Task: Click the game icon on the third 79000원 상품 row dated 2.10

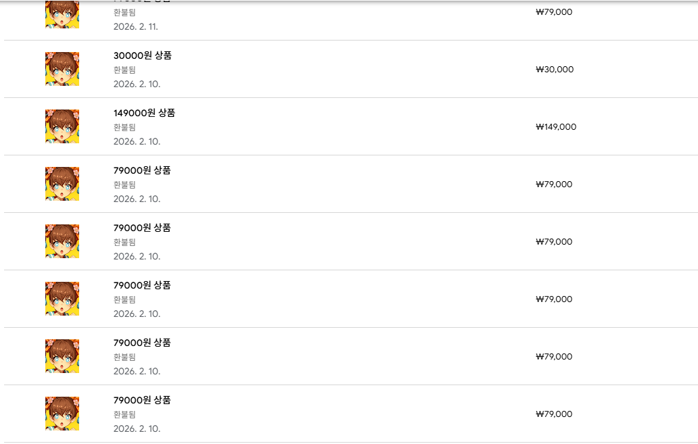Action: pos(62,299)
